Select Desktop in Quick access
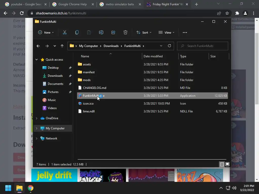The width and height of the screenshot is (259, 194). point(53,68)
